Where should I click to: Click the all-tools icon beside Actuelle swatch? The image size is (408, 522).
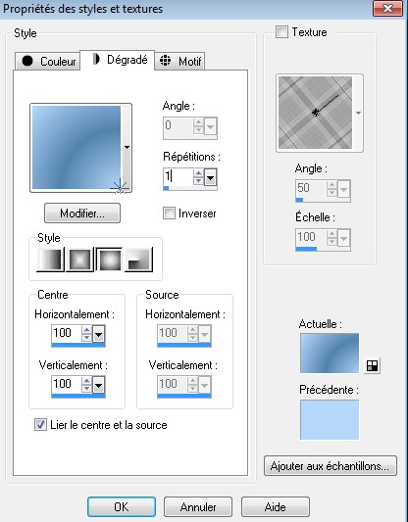[x=372, y=365]
